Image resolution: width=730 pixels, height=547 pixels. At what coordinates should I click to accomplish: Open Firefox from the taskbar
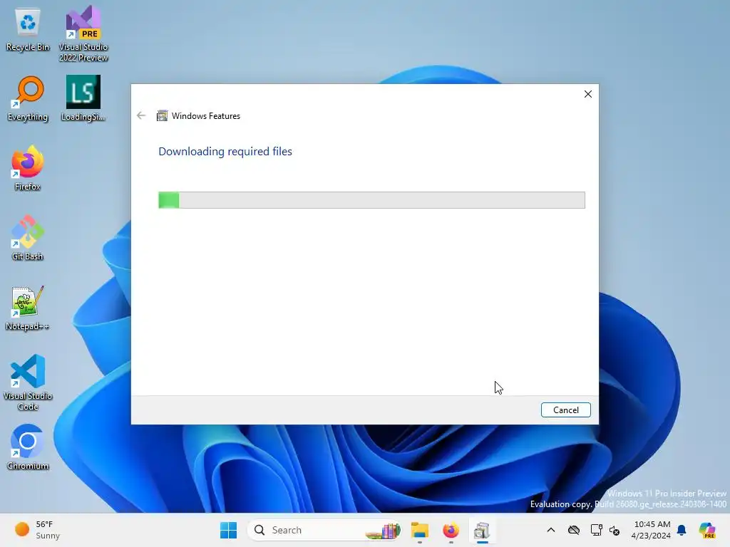(x=451, y=530)
